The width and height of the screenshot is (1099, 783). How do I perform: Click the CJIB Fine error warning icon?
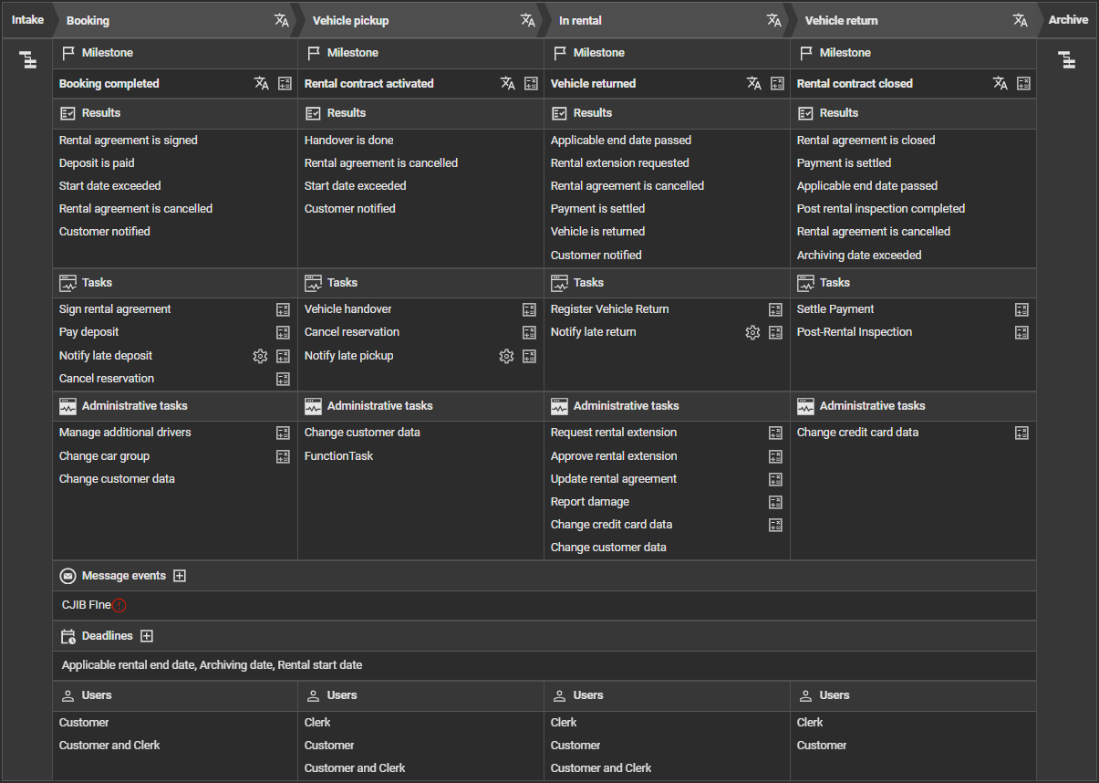click(x=119, y=605)
